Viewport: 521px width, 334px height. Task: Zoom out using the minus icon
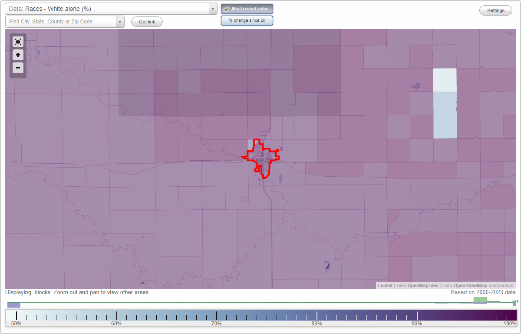(x=18, y=68)
